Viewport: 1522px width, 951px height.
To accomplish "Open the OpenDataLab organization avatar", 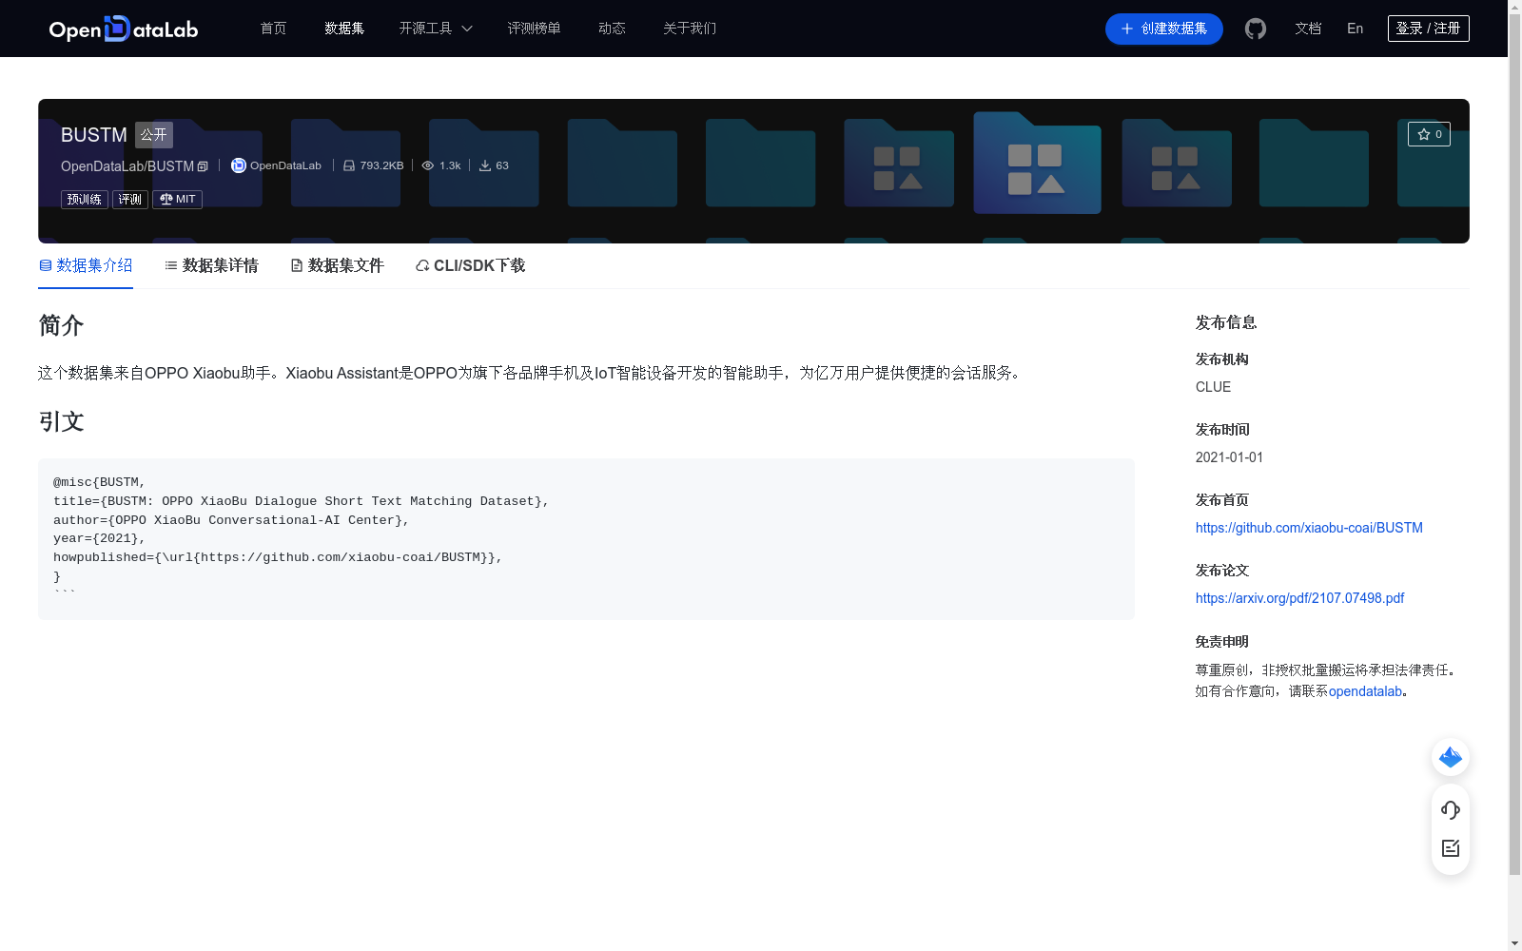I will (238, 165).
